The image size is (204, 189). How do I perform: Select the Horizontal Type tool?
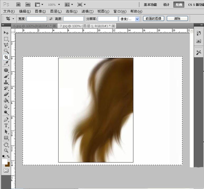(6, 125)
